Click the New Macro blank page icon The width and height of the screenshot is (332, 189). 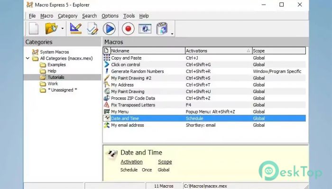[34, 28]
